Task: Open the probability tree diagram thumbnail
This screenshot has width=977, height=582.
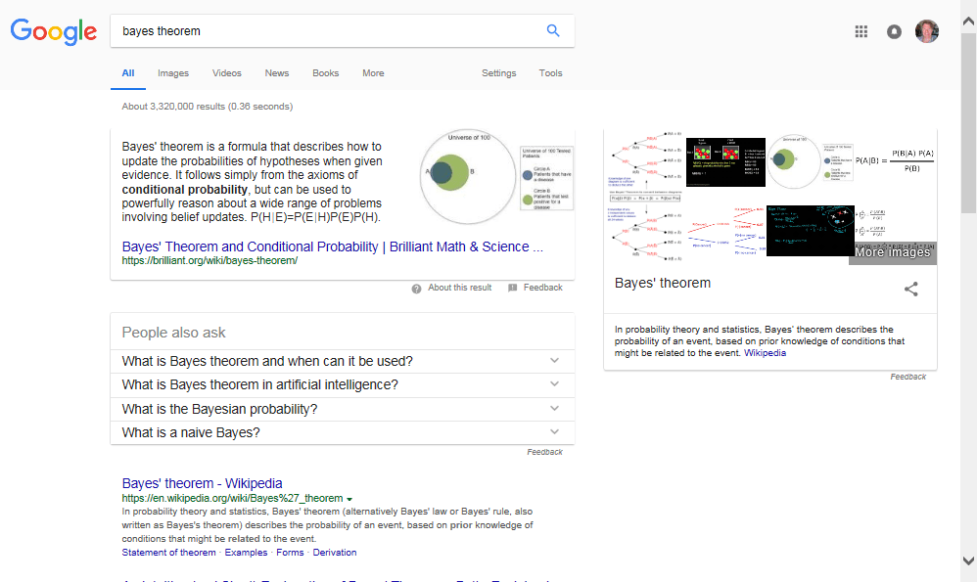Action: (x=645, y=195)
